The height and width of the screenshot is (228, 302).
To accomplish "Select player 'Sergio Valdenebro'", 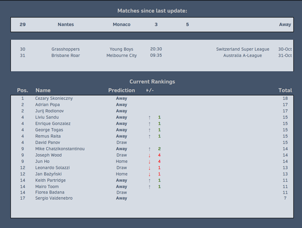I will click(x=54, y=198).
